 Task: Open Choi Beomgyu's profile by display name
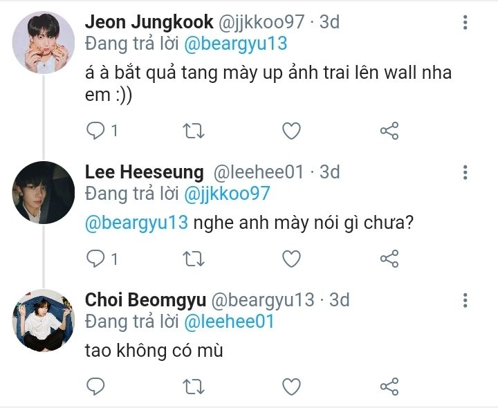click(x=145, y=300)
